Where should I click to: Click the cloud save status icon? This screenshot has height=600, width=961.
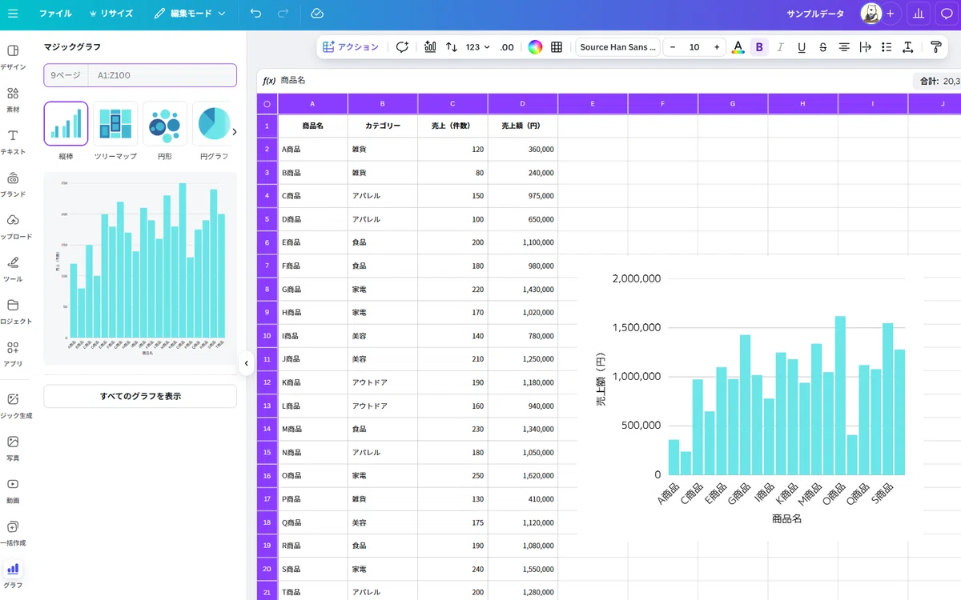(316, 14)
